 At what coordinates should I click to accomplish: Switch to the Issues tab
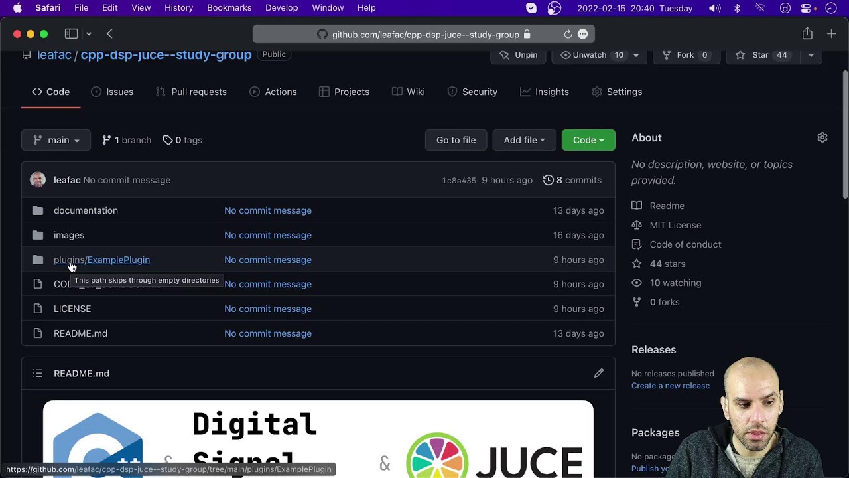(x=112, y=92)
